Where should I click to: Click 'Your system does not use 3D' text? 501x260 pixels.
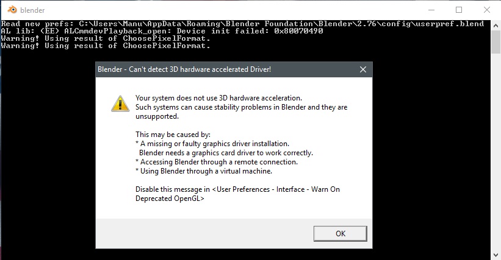click(x=218, y=98)
